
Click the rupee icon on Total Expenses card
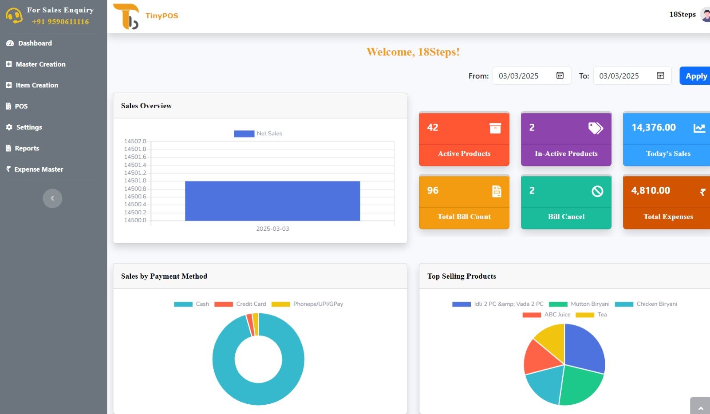(702, 192)
